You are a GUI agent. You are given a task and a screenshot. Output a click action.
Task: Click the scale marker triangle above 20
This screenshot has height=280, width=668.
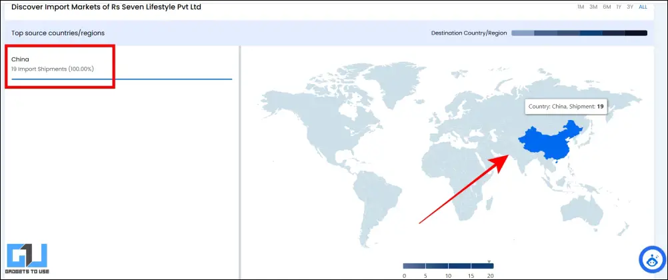click(489, 261)
